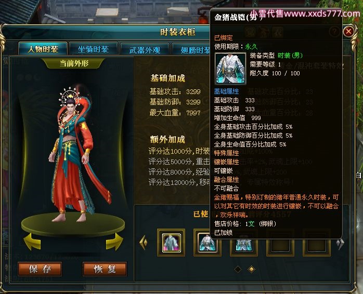Select the second white-robe outfit icon
The image size is (363, 294).
tap(207, 243)
